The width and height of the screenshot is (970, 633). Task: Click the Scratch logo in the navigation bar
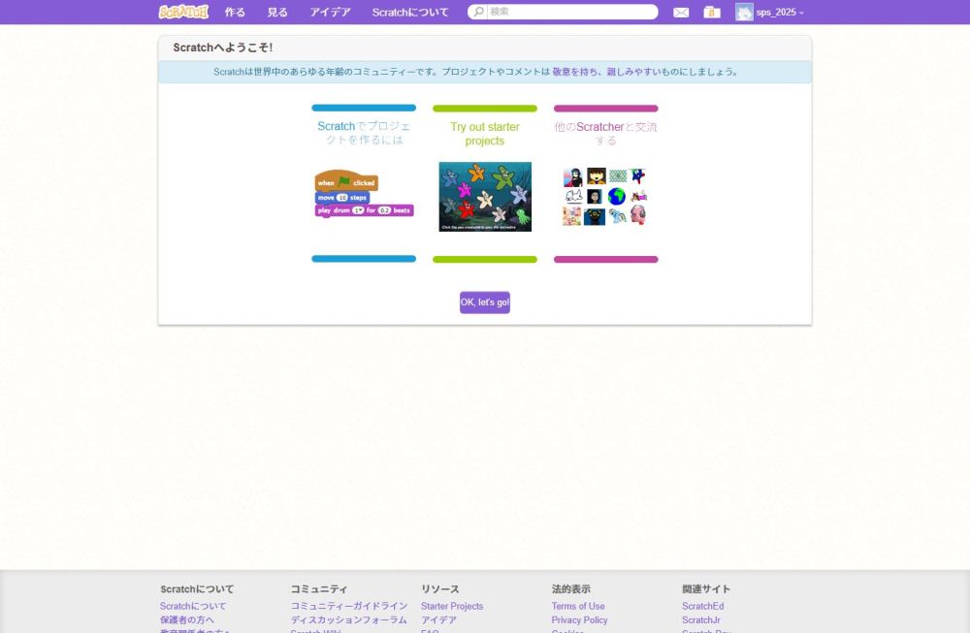(x=183, y=12)
